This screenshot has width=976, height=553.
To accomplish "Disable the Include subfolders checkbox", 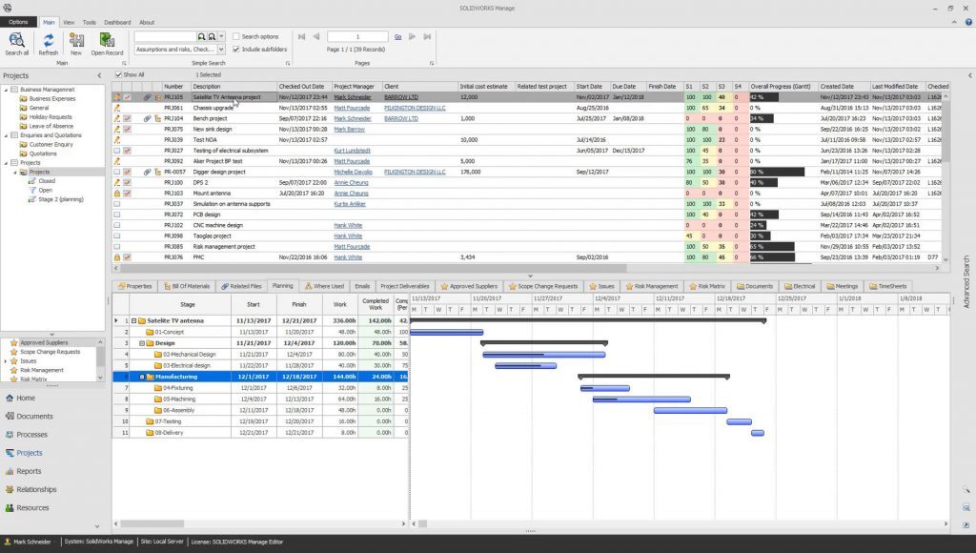I will click(x=235, y=49).
